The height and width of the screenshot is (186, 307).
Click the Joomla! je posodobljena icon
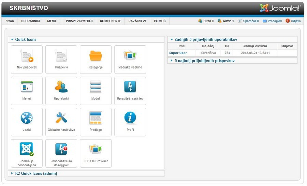(x=27, y=153)
